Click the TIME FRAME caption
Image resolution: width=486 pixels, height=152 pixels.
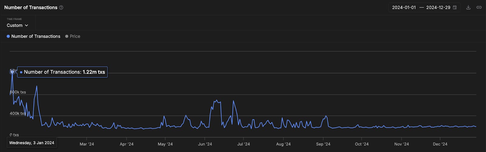coord(14,19)
